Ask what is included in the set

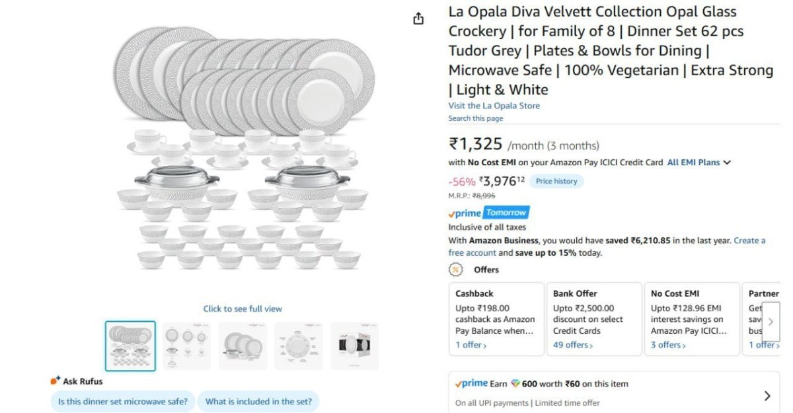coord(258,401)
